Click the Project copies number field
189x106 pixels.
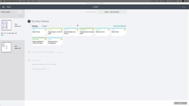(x=18, y=12)
